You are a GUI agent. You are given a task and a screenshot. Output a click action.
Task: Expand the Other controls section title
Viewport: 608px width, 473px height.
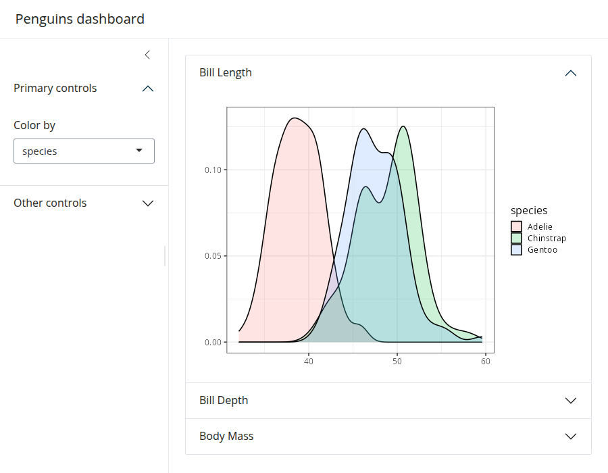[50, 203]
